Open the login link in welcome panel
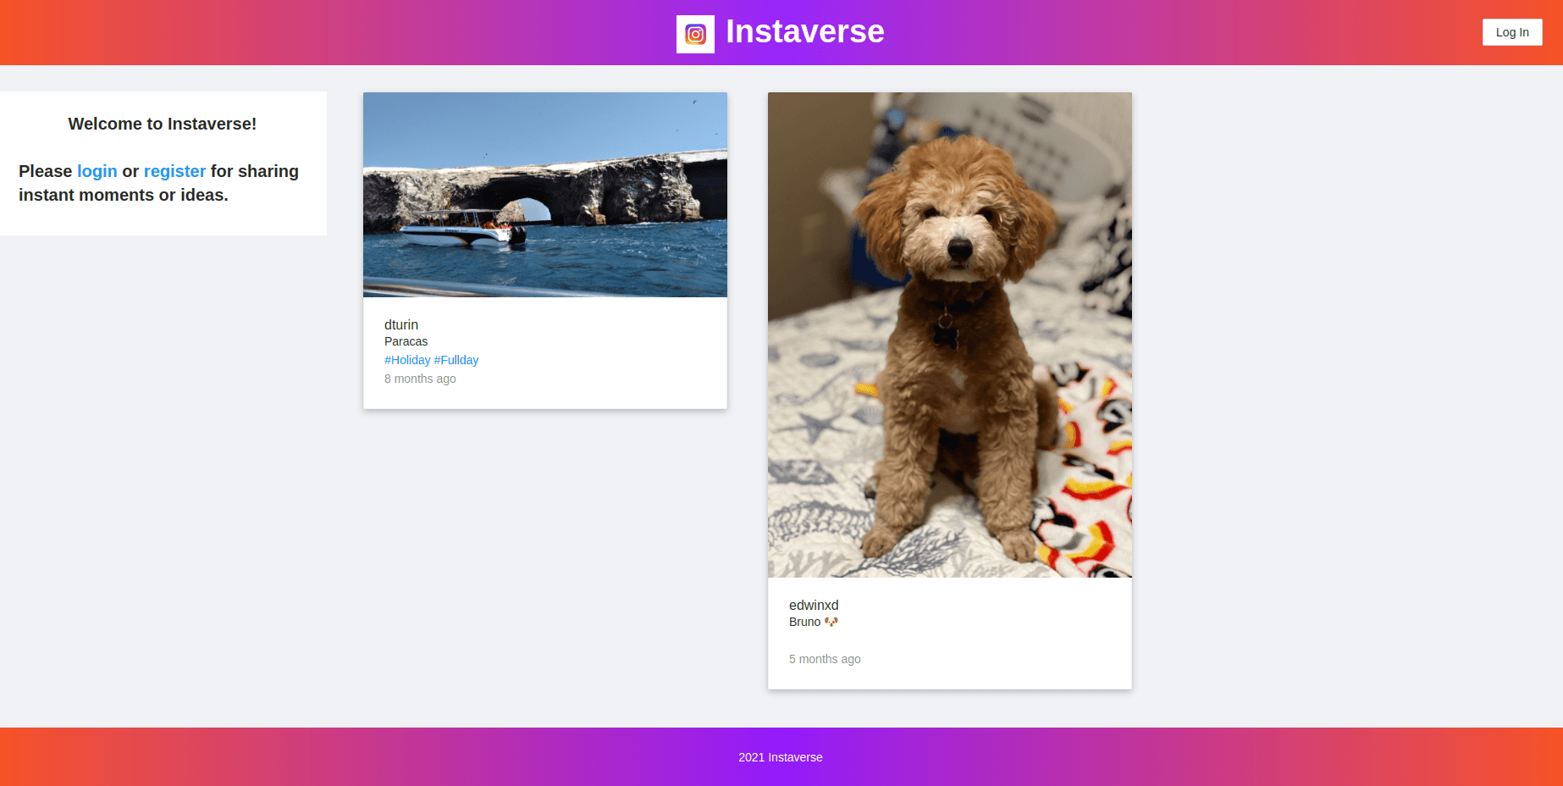 click(x=97, y=171)
